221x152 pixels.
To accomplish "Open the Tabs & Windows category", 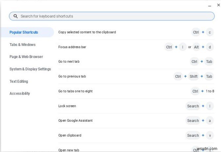I will [22, 45].
